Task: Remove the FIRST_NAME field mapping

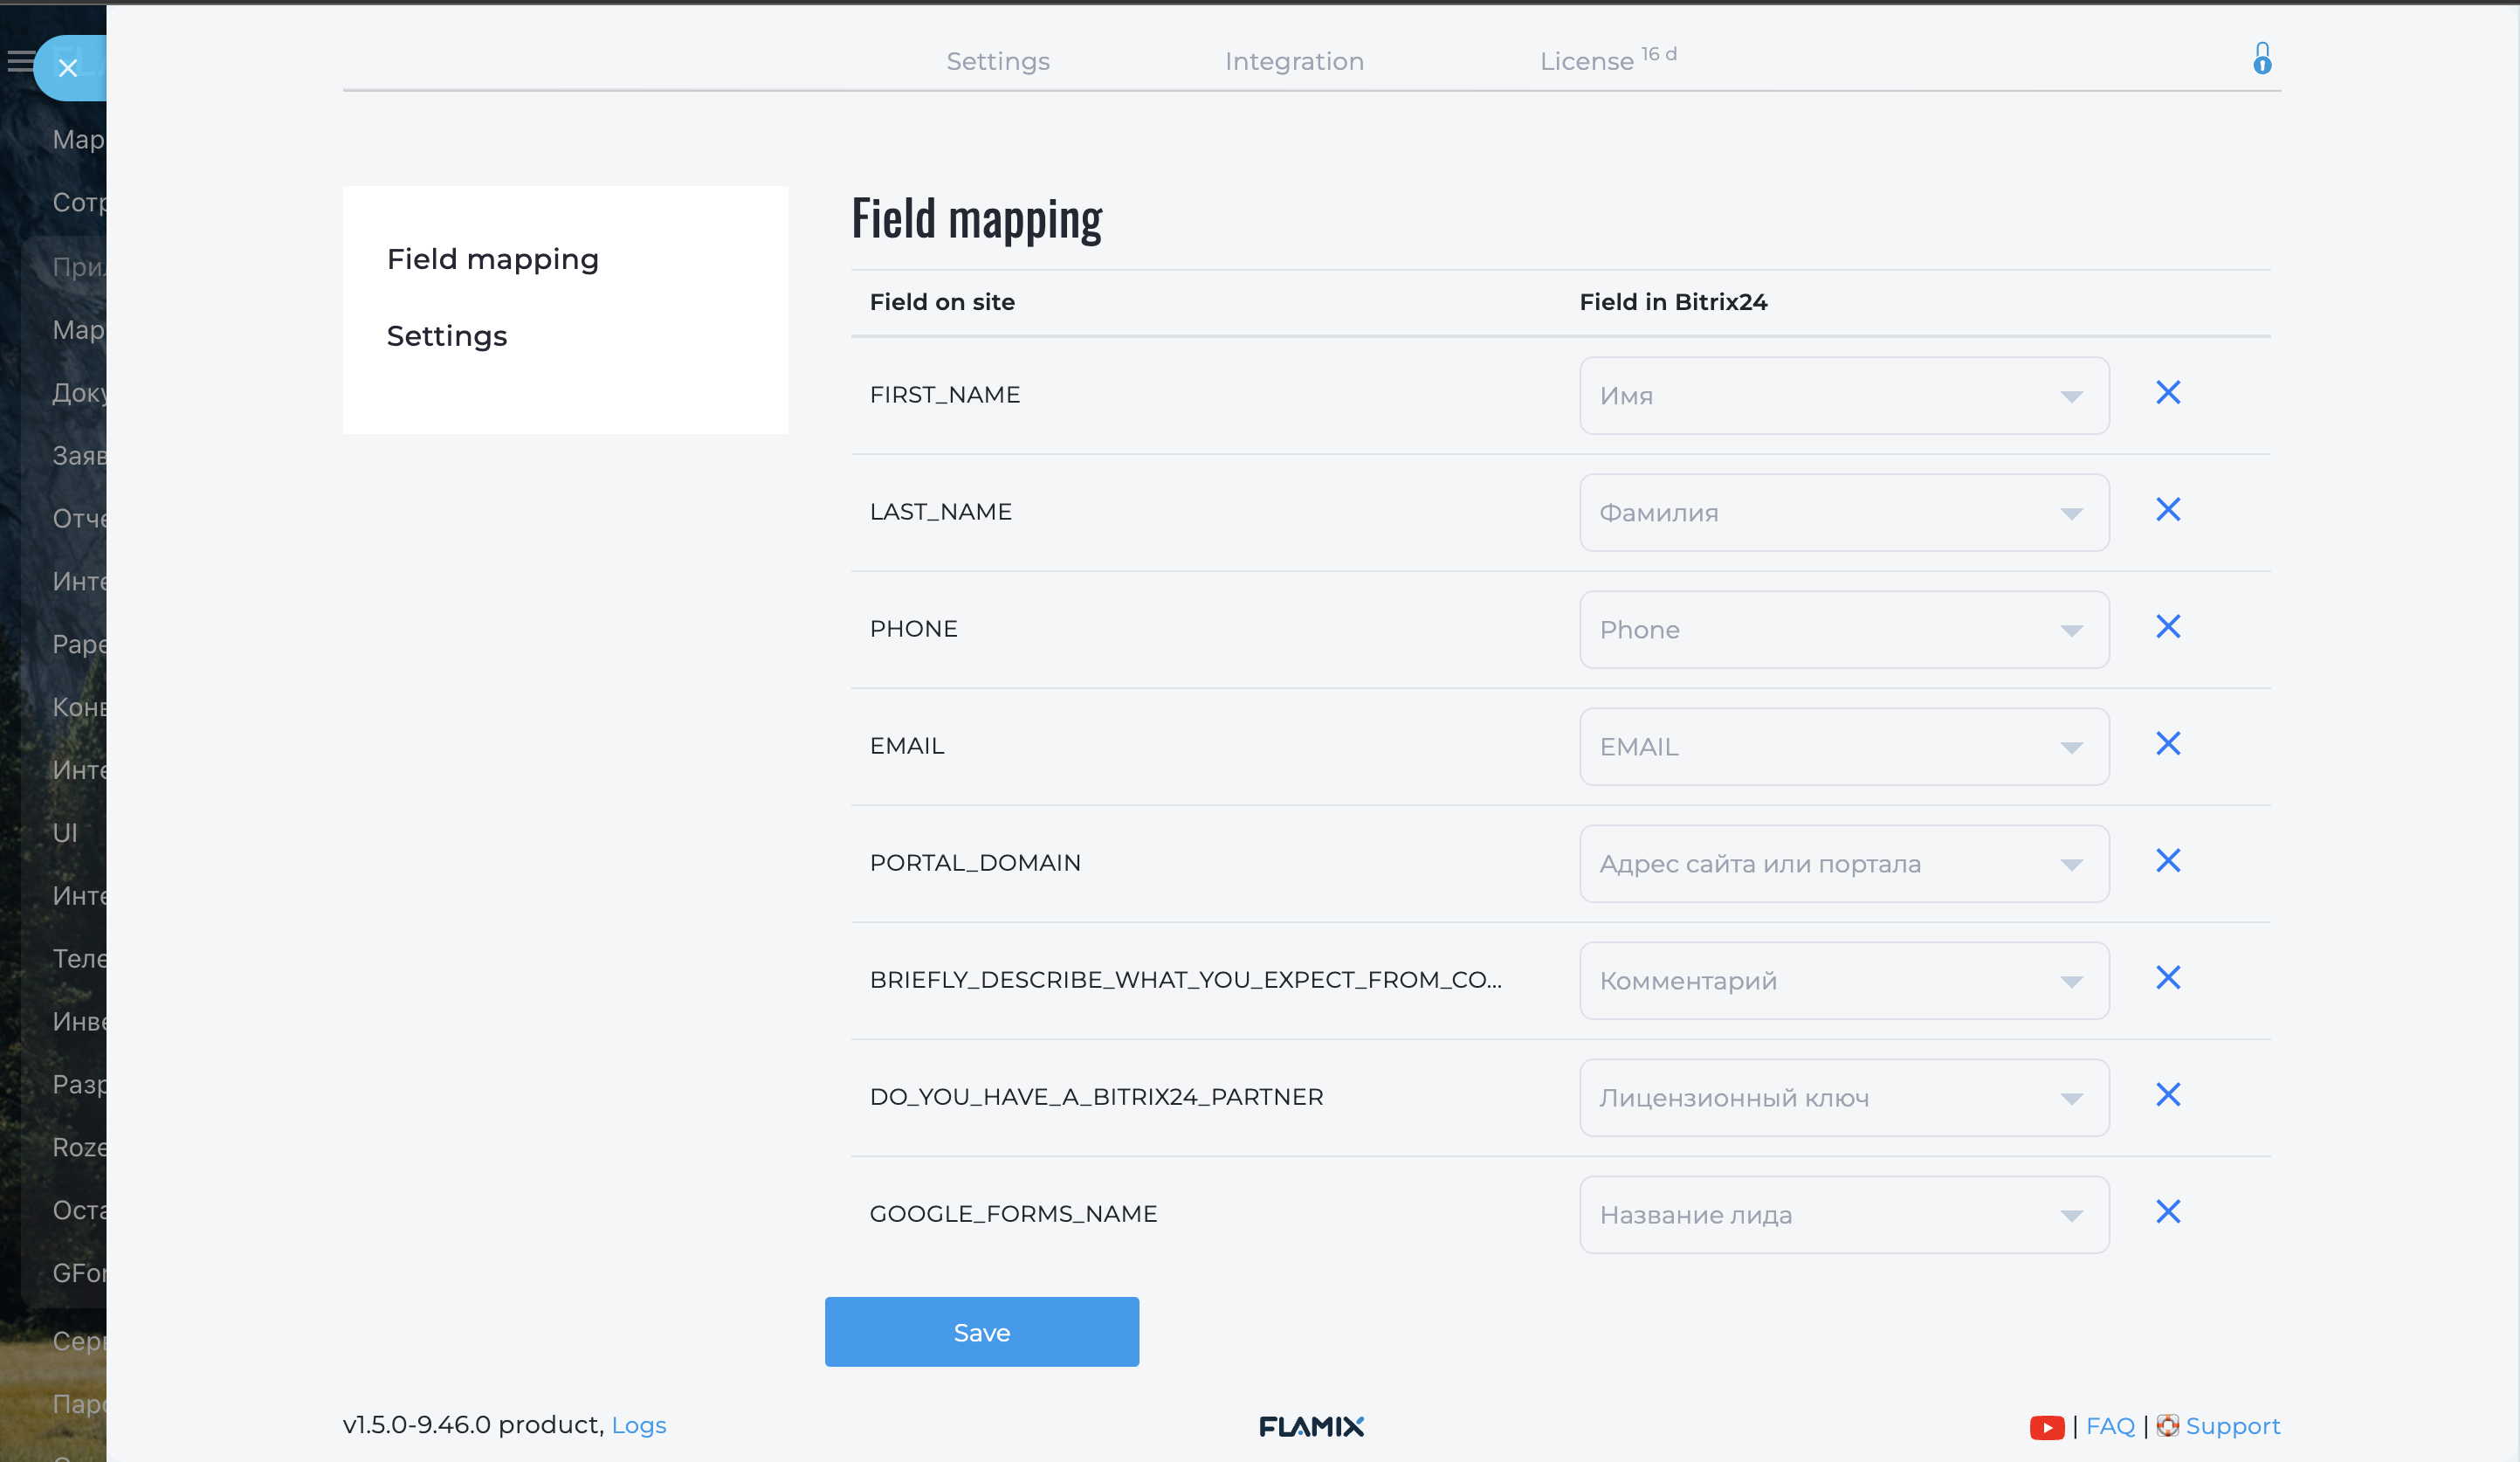Action: click(2167, 393)
